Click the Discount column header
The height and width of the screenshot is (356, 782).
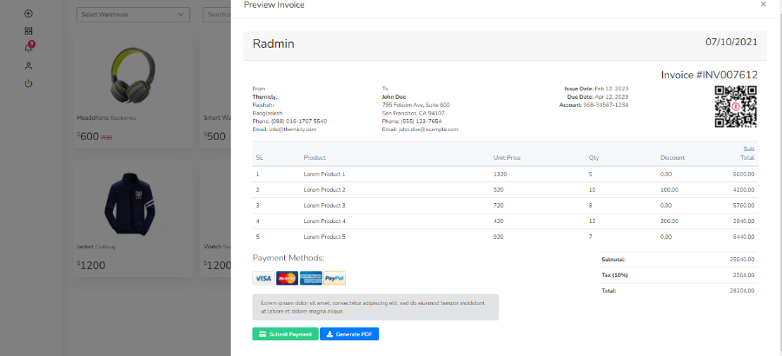click(673, 157)
